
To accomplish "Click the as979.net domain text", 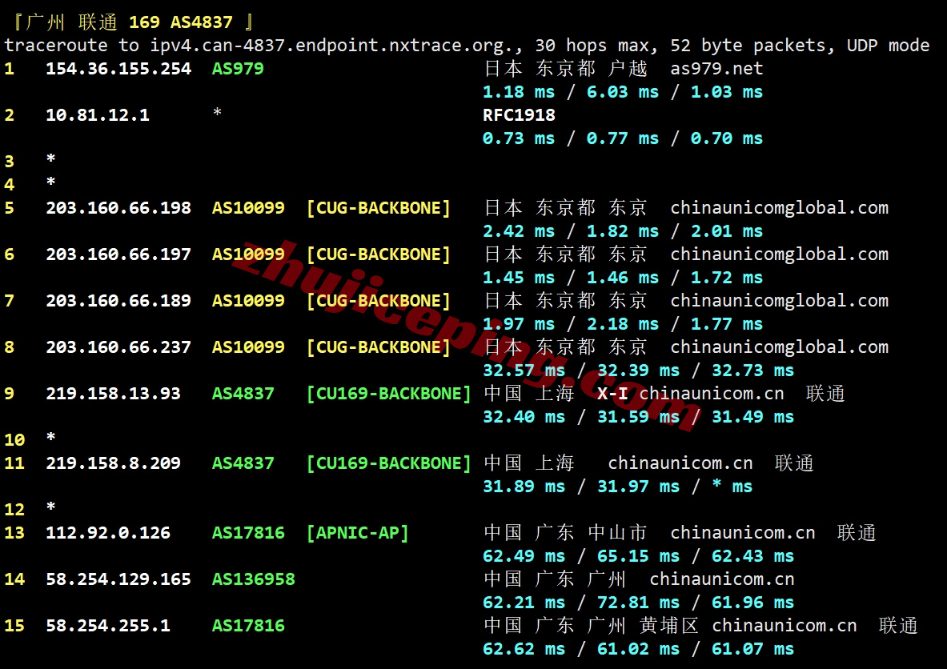I will [716, 69].
